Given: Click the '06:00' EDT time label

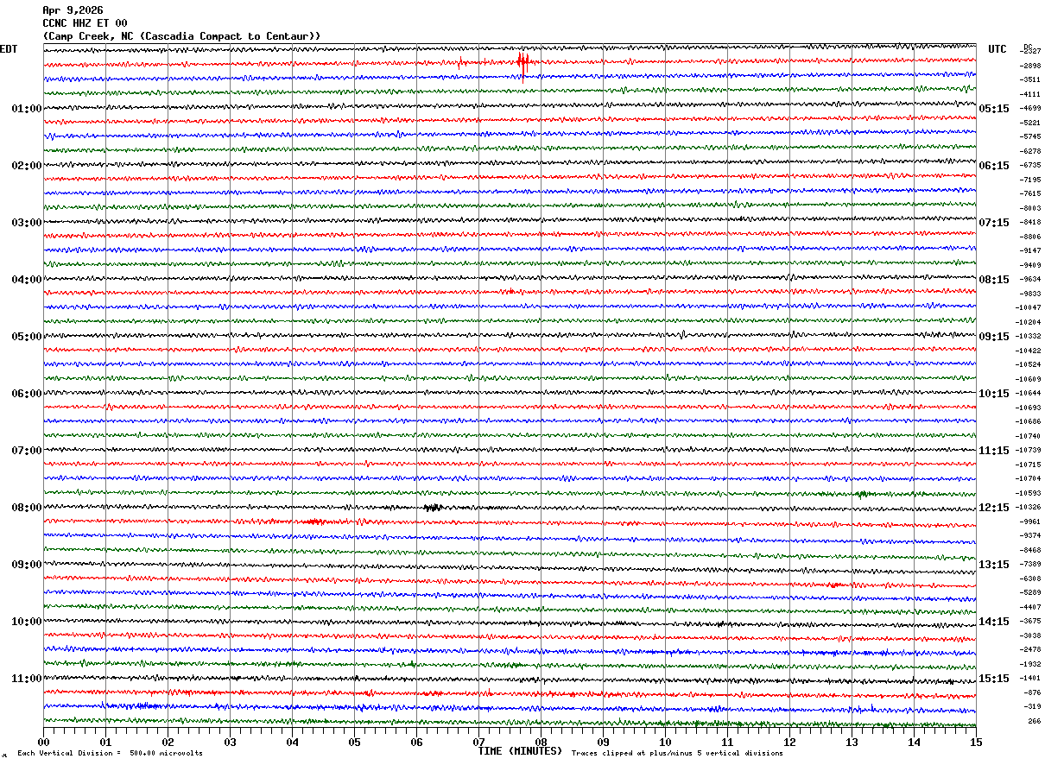Looking at the screenshot, I should pyautogui.click(x=27, y=394).
